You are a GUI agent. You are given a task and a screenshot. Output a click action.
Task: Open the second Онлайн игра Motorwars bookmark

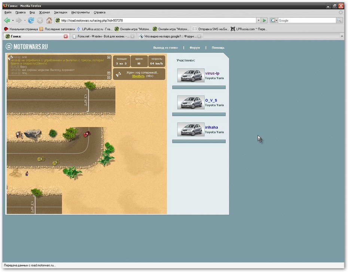coord(171,29)
